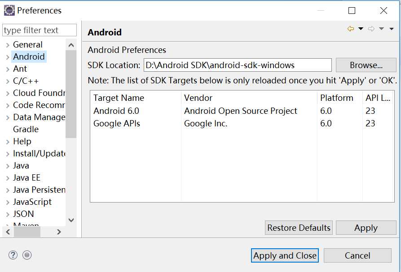Expand the General tree node

(8, 45)
